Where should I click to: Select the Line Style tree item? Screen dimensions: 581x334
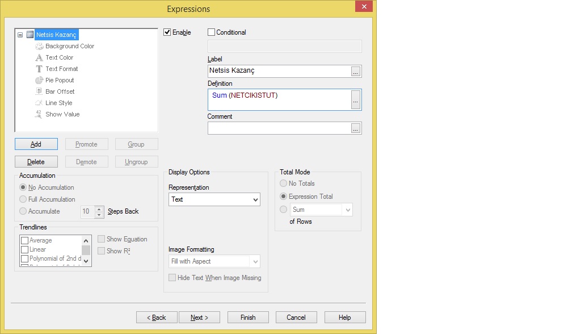point(59,103)
